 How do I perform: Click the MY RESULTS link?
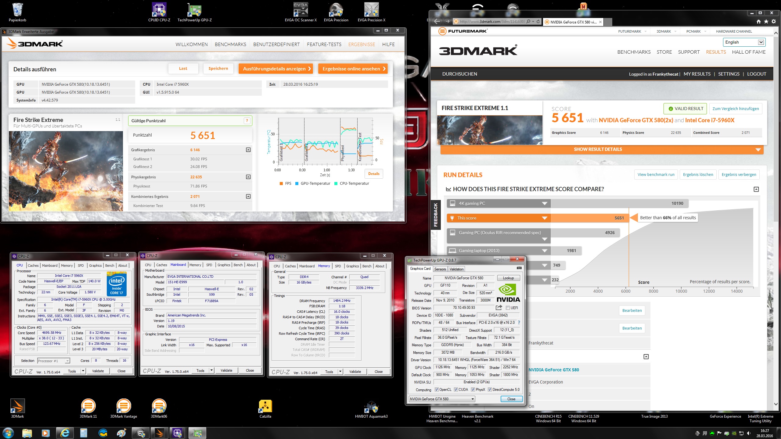point(697,74)
